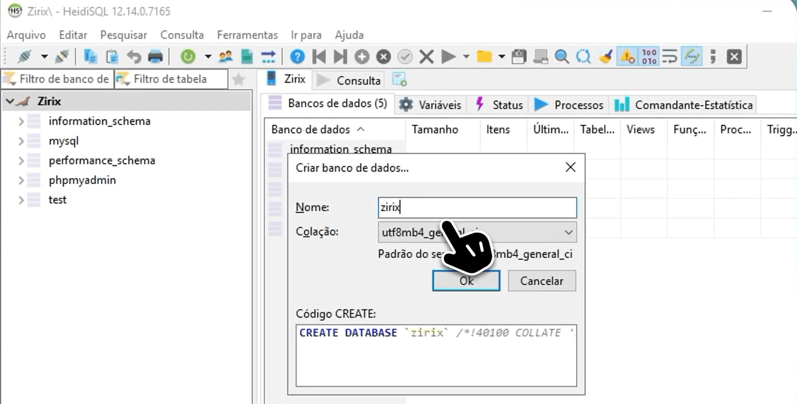797x404 pixels.
Task: Open the Editar menu
Action: pyautogui.click(x=73, y=35)
